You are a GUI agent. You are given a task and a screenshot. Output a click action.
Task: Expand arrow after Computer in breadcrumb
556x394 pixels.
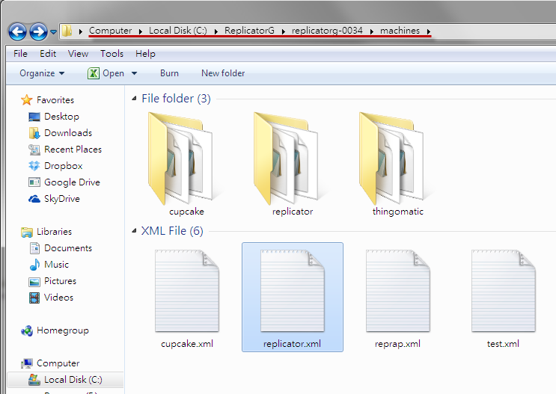[141, 31]
